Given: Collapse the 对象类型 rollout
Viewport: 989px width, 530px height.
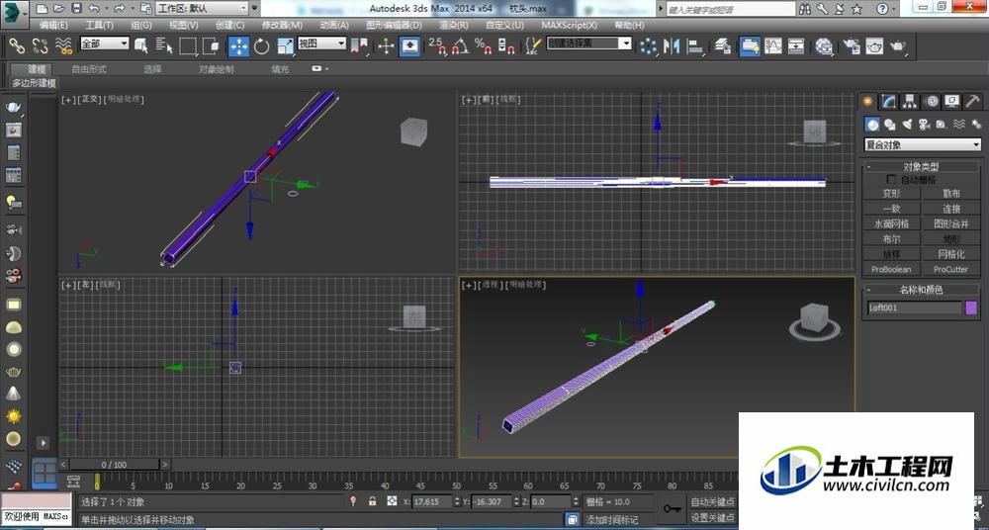Looking at the screenshot, I should (x=922, y=166).
